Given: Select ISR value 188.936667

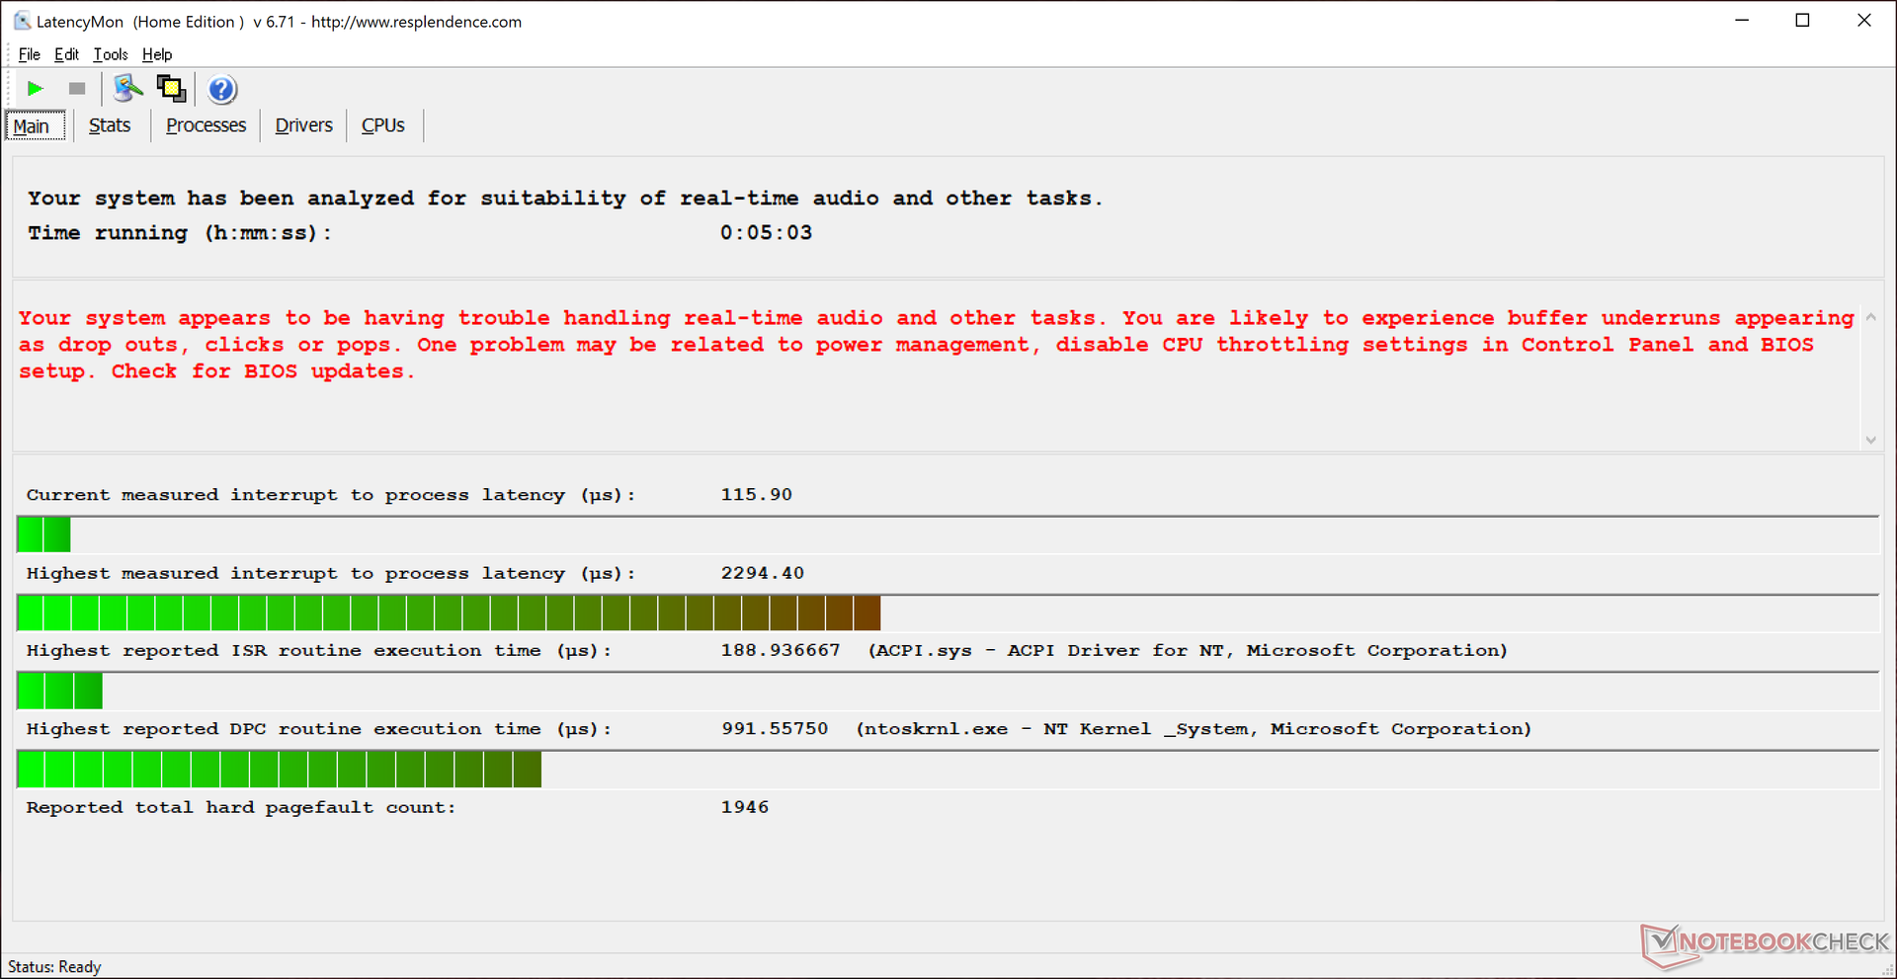Looking at the screenshot, I should click(781, 650).
